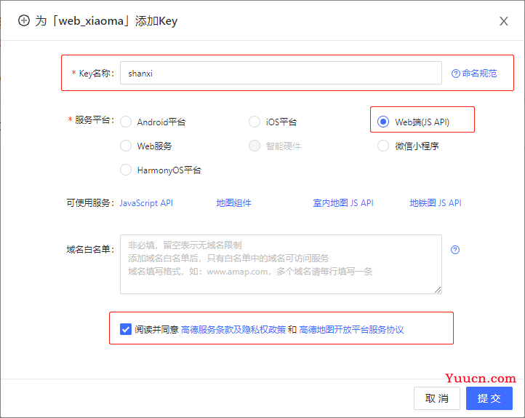Click the textarea resize handle corner
This screenshot has width=525, height=418.
coord(438,290)
